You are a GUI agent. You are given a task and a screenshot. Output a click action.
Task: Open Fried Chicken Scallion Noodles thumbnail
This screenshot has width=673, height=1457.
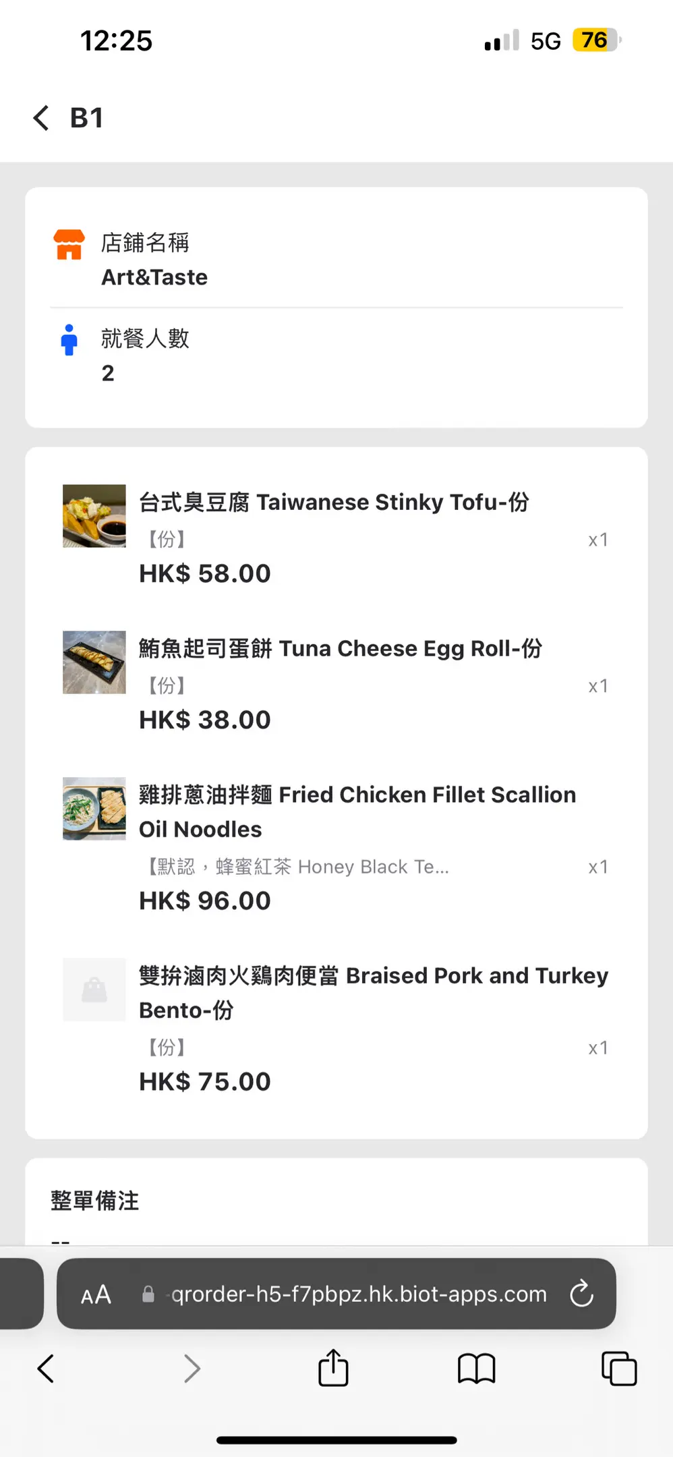[x=94, y=809]
